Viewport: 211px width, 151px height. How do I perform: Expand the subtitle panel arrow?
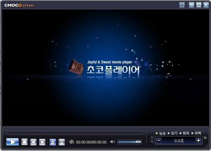[x=205, y=138]
